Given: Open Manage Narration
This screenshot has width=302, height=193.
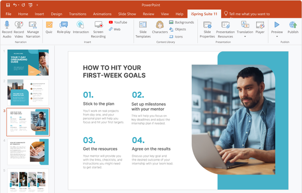Looking at the screenshot, I should coord(33,29).
